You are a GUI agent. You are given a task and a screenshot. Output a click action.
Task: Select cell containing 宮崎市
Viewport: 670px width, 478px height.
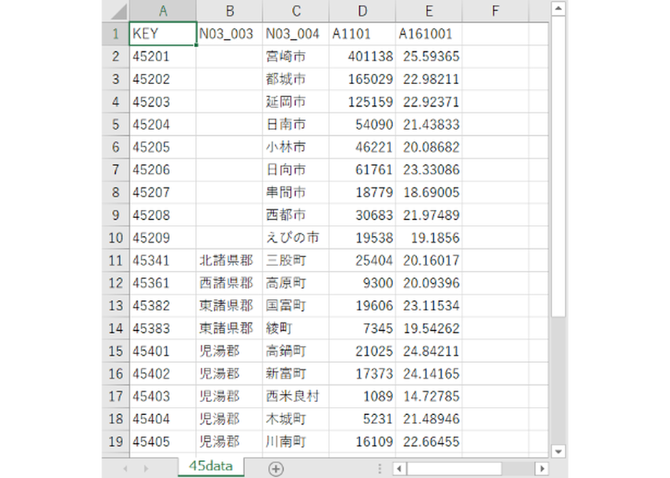click(x=296, y=56)
